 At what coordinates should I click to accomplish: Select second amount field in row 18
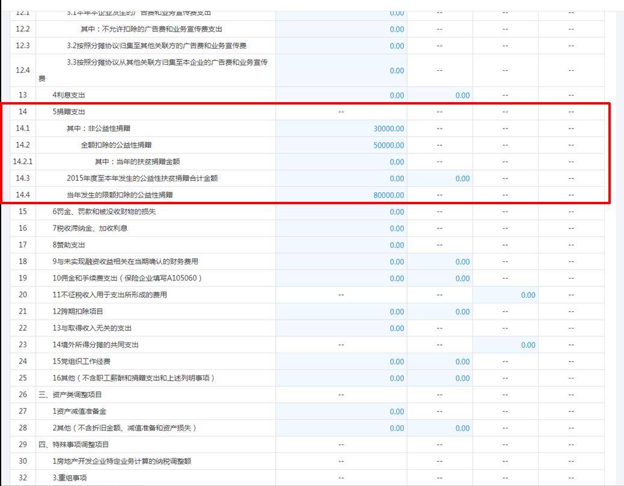440,261
